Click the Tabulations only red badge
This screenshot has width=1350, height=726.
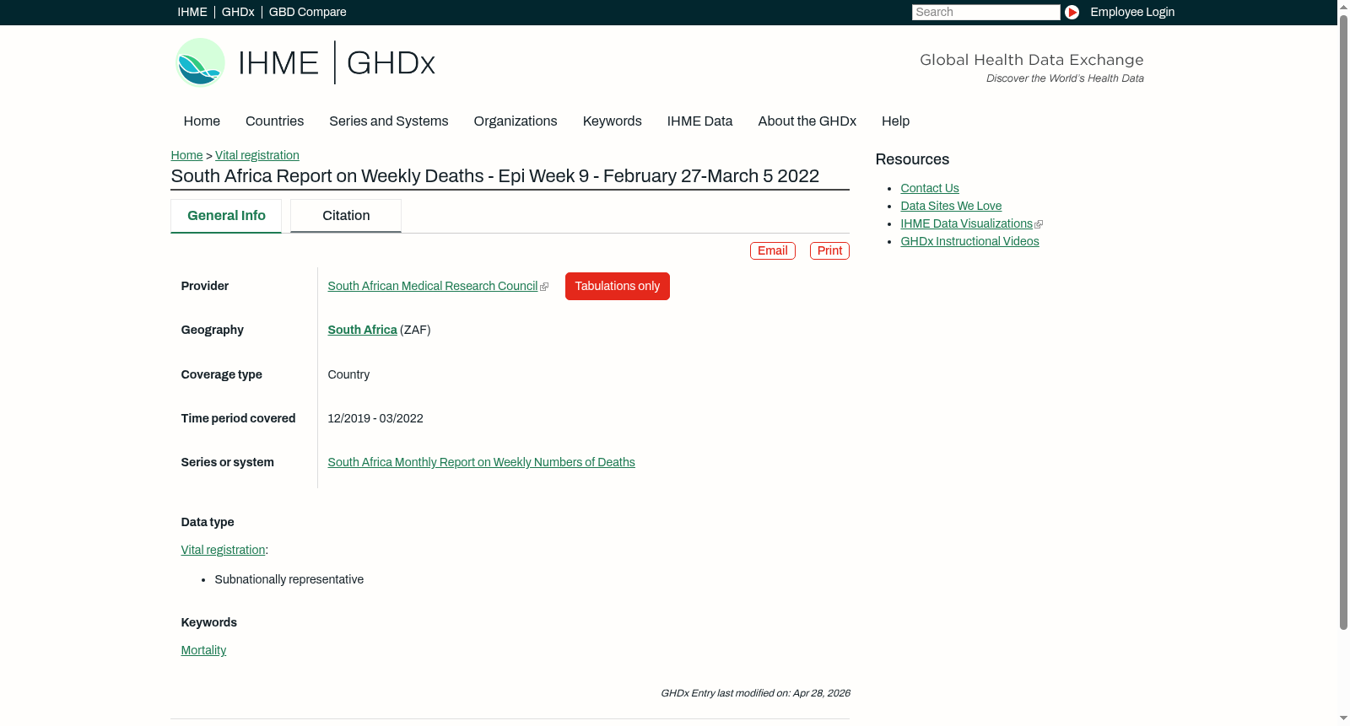click(x=617, y=286)
